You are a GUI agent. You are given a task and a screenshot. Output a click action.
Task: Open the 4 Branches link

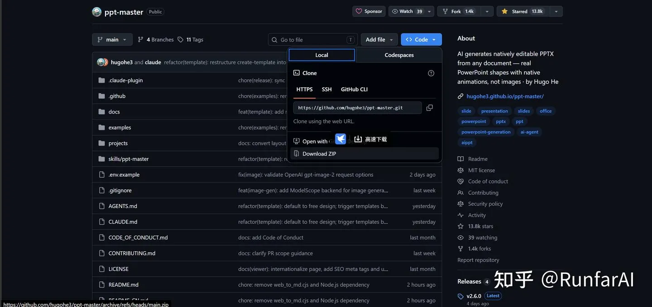[156, 40]
